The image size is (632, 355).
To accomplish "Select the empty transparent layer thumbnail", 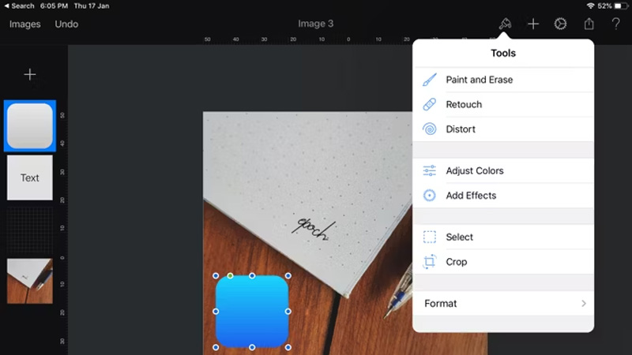I will pos(30,230).
